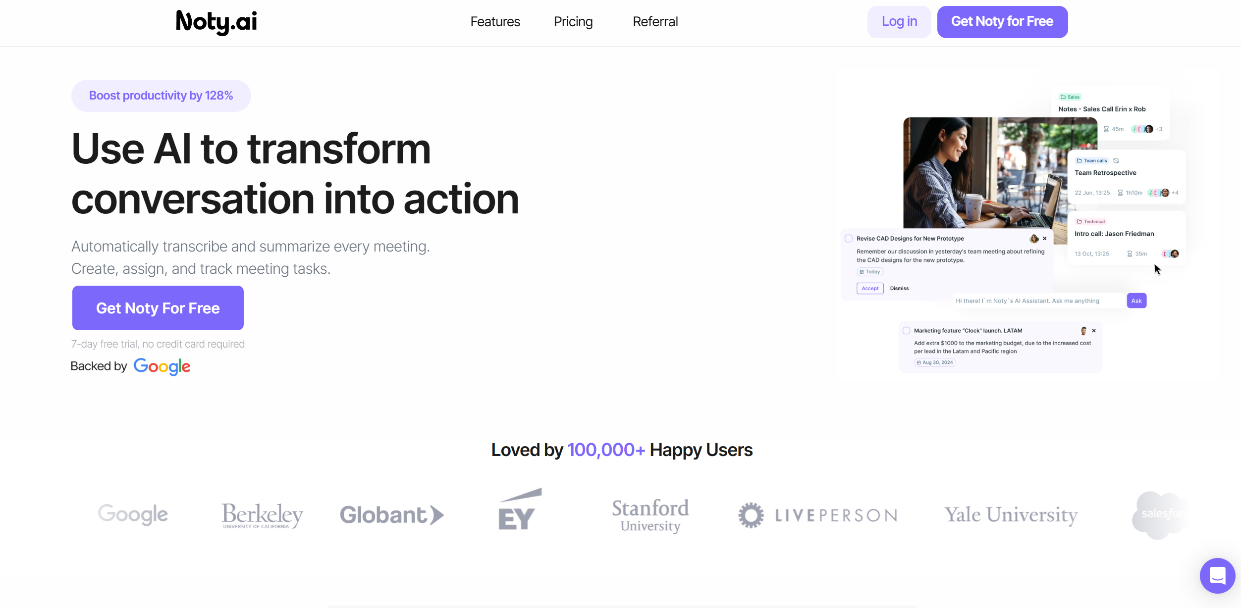Click the 22 Jun, 13:25 timestamp
This screenshot has height=608, width=1241.
(x=1092, y=193)
